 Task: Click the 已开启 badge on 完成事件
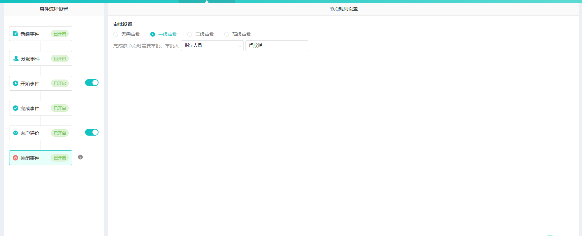click(x=60, y=108)
